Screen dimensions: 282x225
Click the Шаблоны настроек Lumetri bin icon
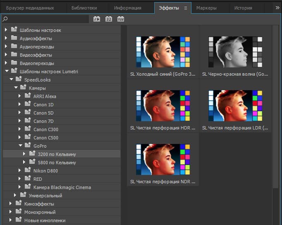pyautogui.click(x=14, y=70)
